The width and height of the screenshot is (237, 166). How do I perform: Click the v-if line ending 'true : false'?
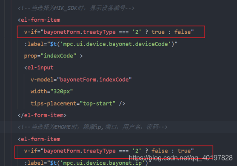[109, 32]
